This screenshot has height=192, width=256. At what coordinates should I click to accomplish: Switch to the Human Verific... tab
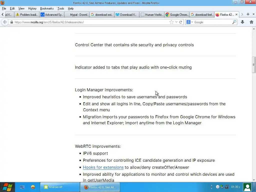point(152,14)
